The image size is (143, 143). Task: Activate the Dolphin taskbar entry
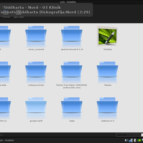click(x=7, y=140)
